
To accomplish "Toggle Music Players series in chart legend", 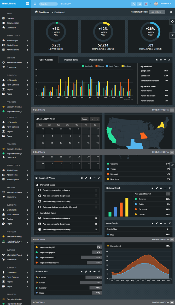I will point(113,66).
